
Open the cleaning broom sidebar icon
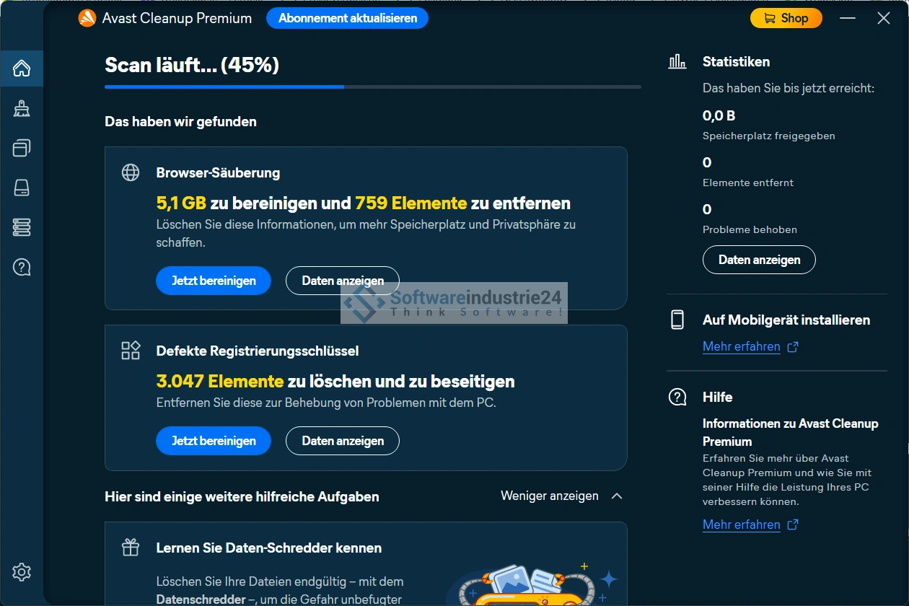(x=22, y=109)
